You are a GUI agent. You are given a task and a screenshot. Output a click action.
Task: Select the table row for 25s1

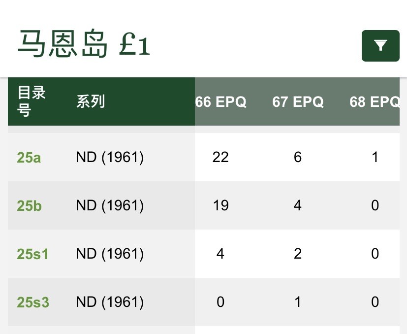197,254
